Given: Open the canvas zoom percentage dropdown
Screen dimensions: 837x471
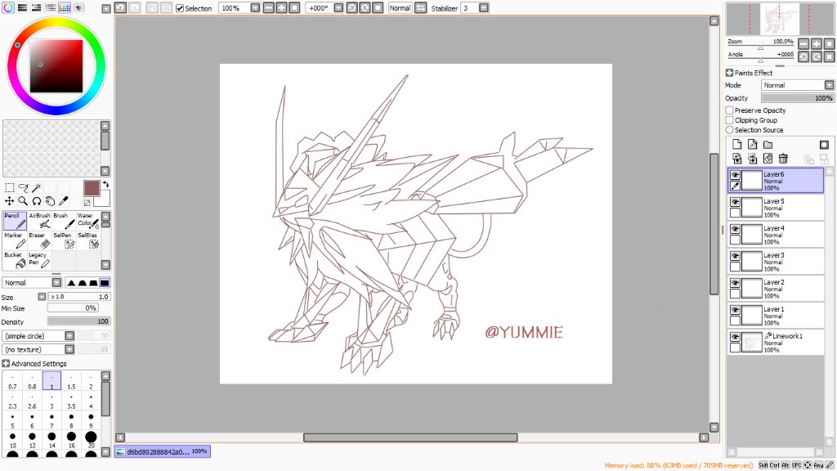Looking at the screenshot, I should [255, 8].
